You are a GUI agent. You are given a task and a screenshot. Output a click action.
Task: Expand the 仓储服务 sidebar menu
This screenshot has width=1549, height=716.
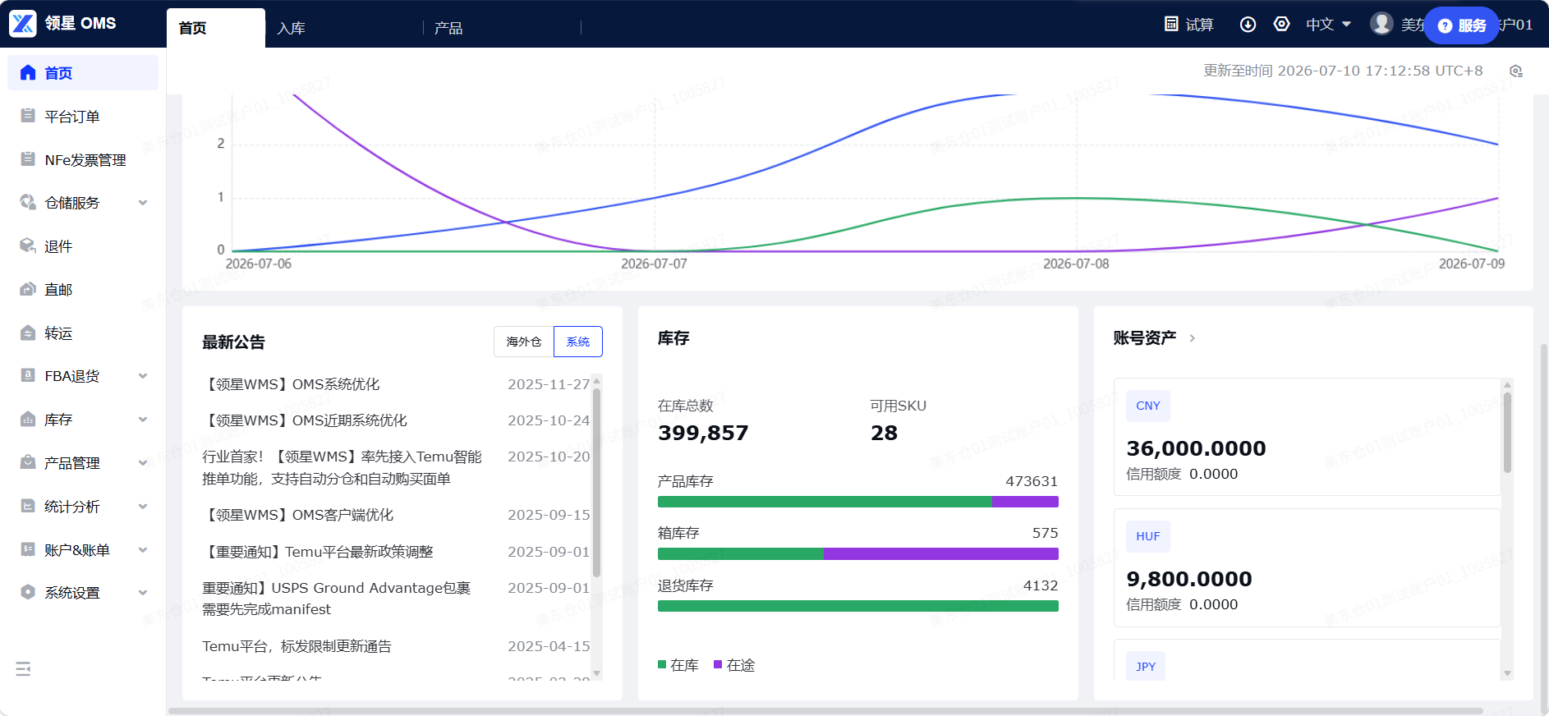[82, 203]
